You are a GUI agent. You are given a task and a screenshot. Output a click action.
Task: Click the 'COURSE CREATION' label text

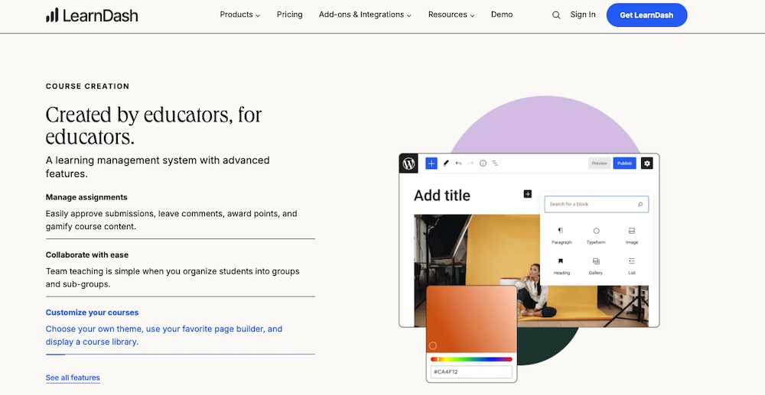[87, 86]
